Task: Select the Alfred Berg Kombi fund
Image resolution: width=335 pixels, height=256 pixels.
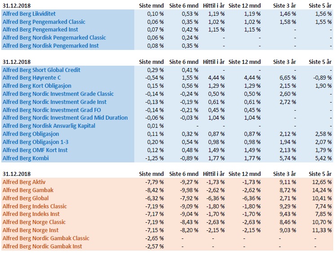Action: [x=26, y=158]
